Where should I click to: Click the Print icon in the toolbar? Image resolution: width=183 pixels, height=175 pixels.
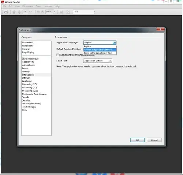coord(6,12)
